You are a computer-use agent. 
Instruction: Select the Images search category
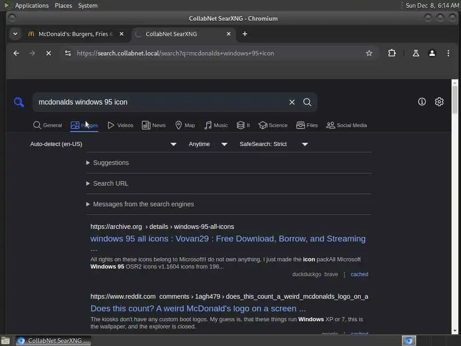pyautogui.click(x=84, y=125)
